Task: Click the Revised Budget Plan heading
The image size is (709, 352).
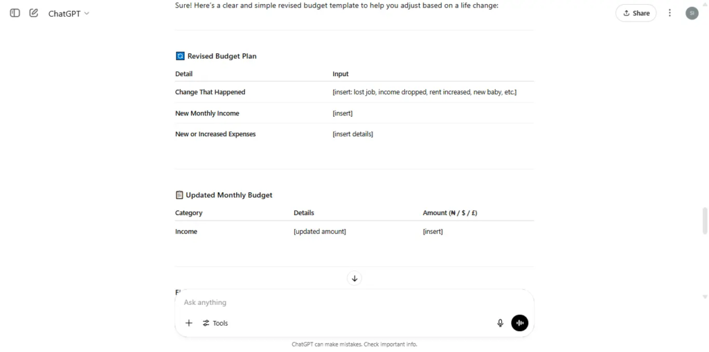Action: [x=222, y=57]
